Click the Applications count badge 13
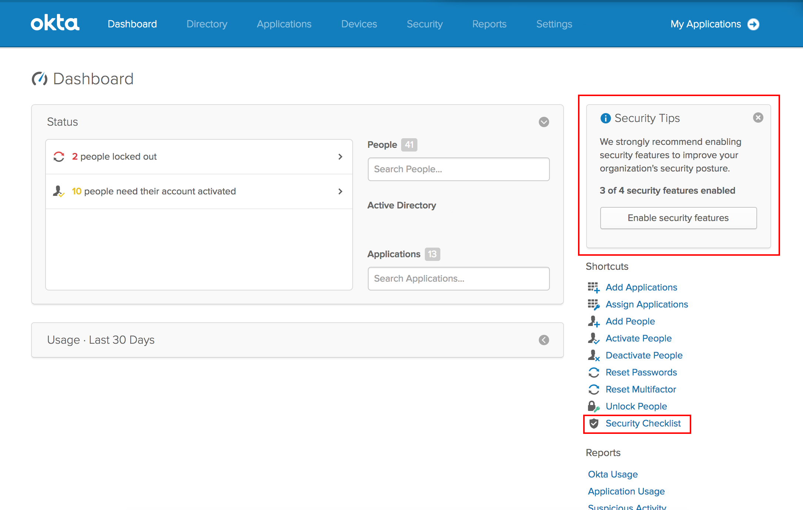Screen dimensions: 803x510 (x=432, y=254)
